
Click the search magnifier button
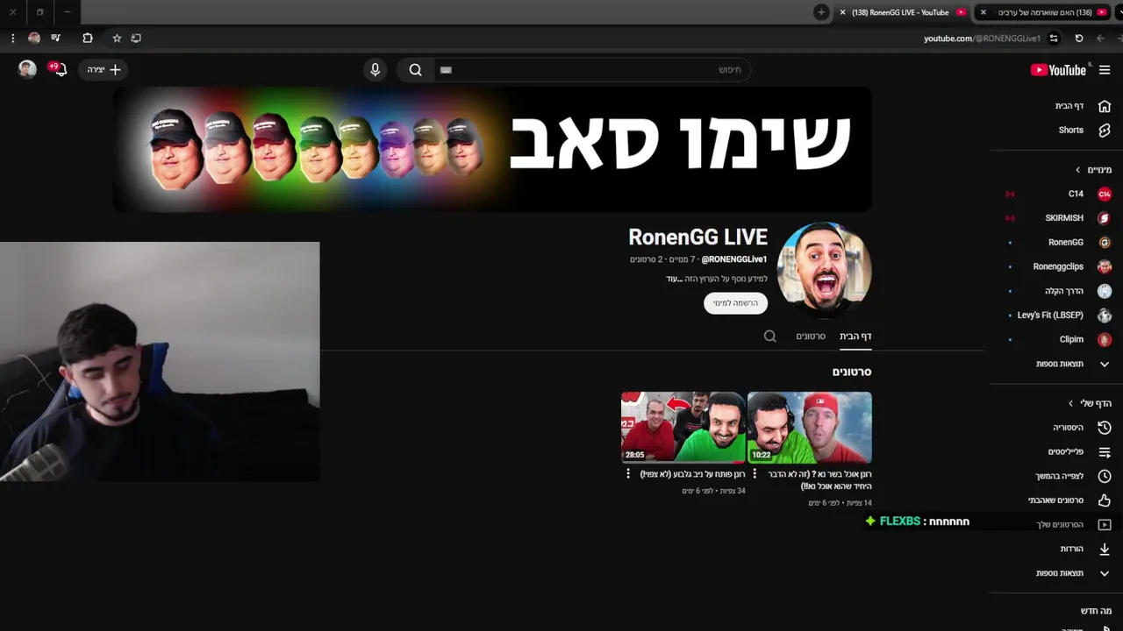click(x=416, y=70)
